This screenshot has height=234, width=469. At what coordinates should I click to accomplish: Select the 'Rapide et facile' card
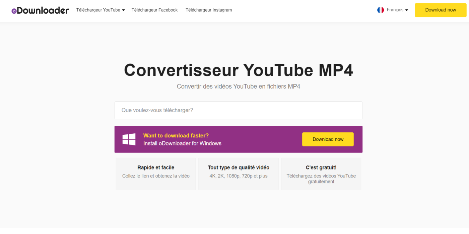tap(156, 174)
